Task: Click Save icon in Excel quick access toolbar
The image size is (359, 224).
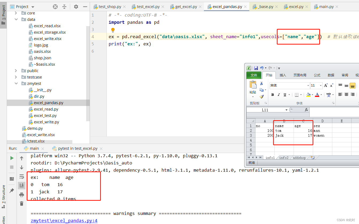Action: coord(256,68)
